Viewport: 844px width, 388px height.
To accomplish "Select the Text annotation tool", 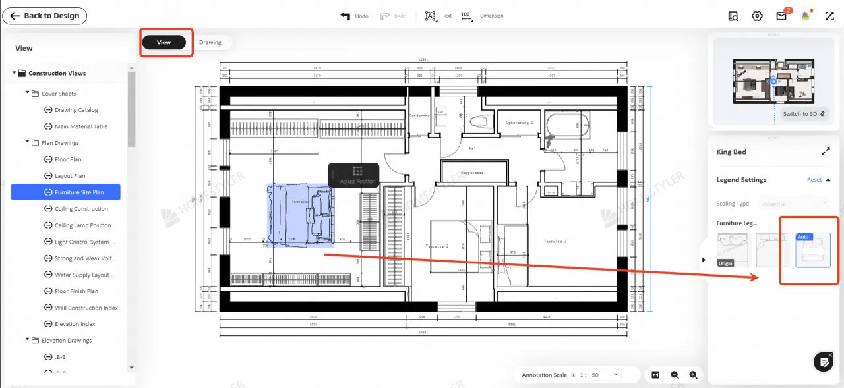I will pyautogui.click(x=431, y=16).
